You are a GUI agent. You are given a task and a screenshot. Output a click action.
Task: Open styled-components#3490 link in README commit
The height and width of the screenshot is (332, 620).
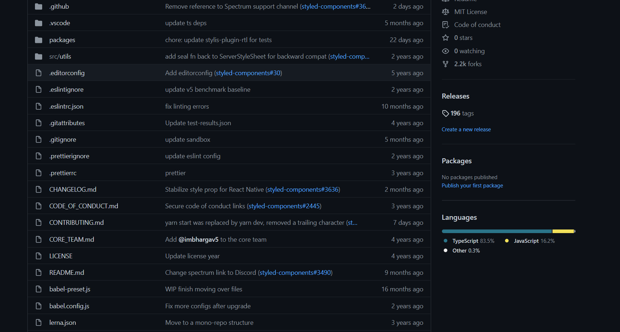coord(295,273)
